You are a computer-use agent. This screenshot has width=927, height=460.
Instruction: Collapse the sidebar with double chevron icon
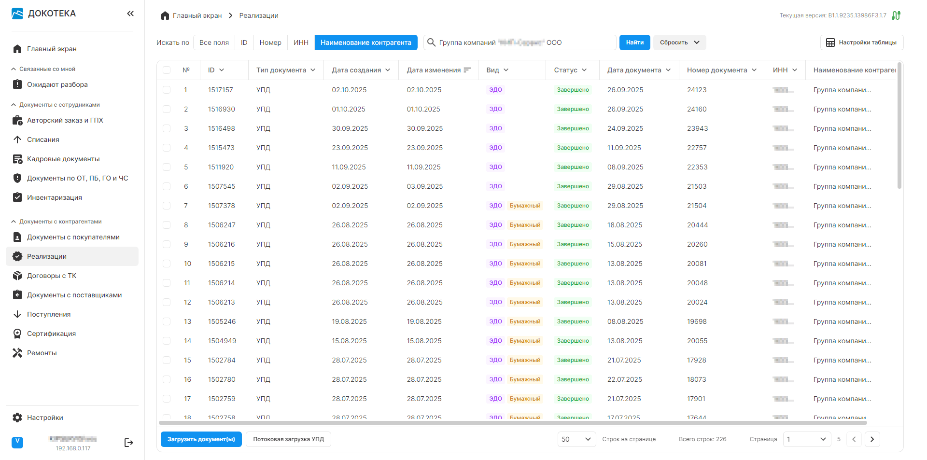(x=130, y=14)
